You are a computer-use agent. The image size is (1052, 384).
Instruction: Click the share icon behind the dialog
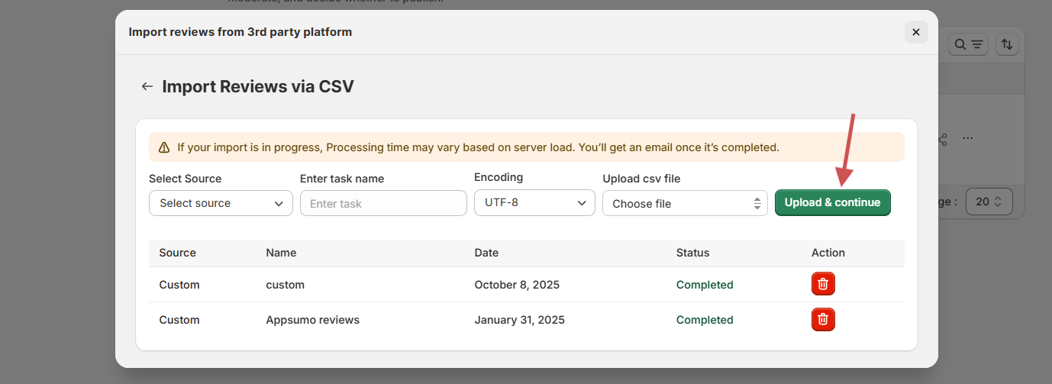tap(943, 140)
